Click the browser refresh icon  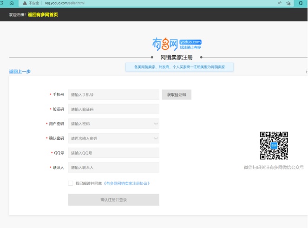click(1, 3)
